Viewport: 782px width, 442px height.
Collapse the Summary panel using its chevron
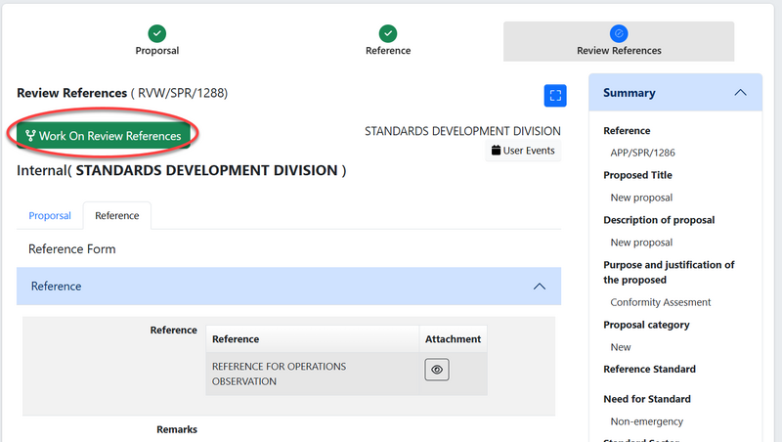pyautogui.click(x=740, y=93)
